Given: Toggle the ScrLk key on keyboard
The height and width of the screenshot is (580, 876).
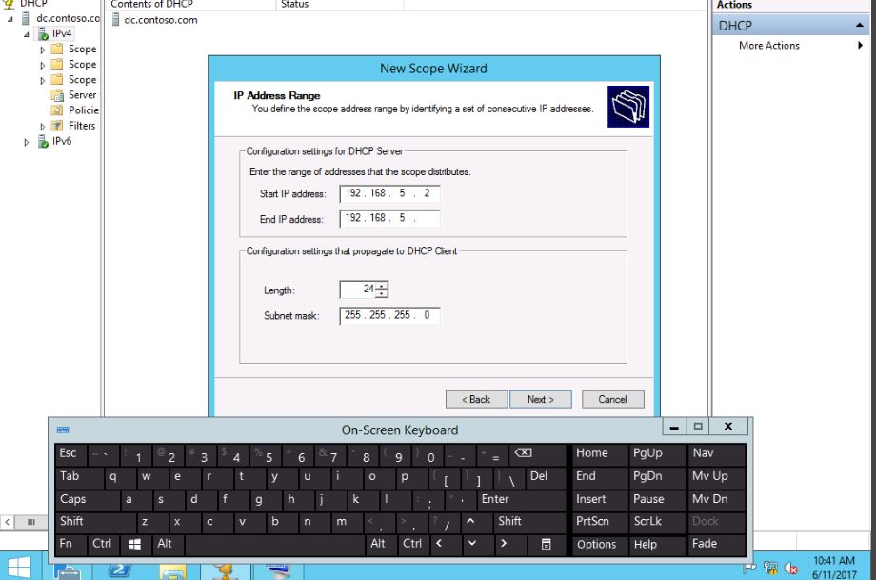Looking at the screenshot, I should click(x=647, y=522).
